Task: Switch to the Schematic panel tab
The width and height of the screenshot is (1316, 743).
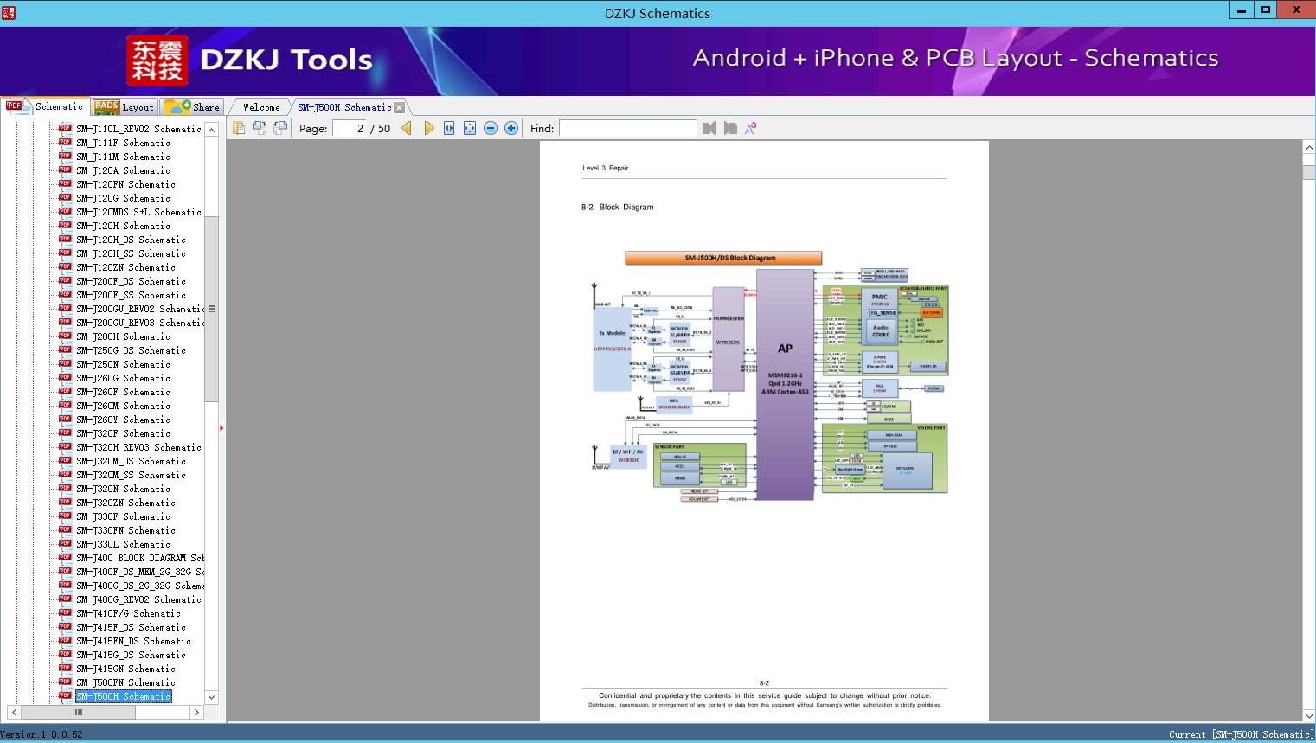Action: 45,106
